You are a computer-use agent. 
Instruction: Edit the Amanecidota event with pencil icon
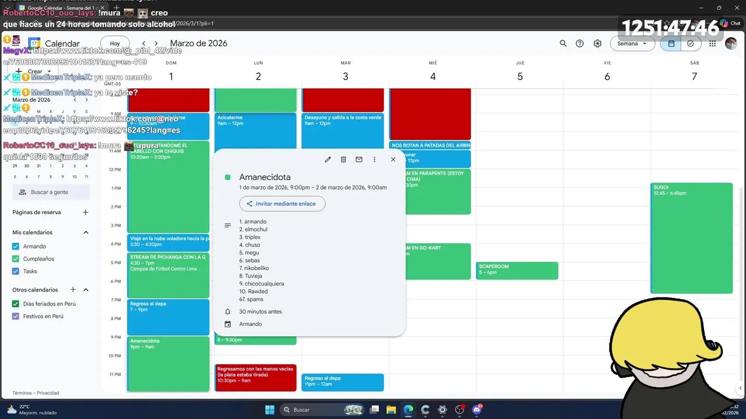tap(328, 159)
